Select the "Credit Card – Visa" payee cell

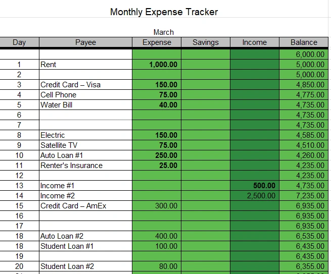point(86,85)
